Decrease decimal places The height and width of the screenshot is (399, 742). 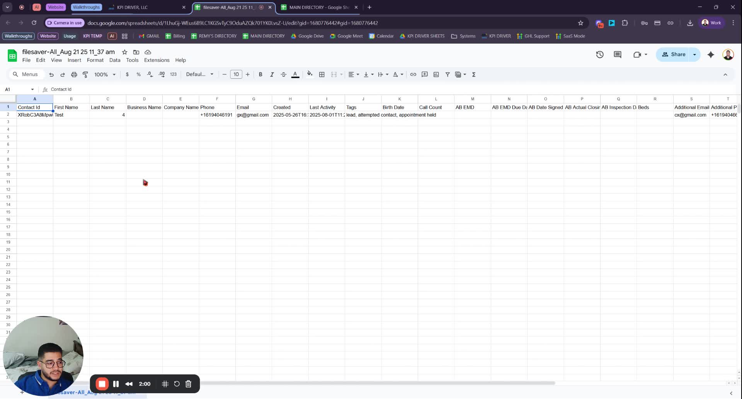150,74
